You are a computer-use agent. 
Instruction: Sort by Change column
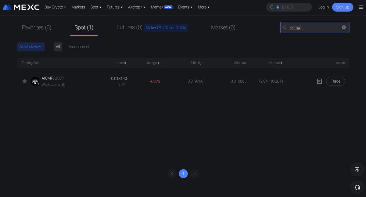[x=152, y=63]
